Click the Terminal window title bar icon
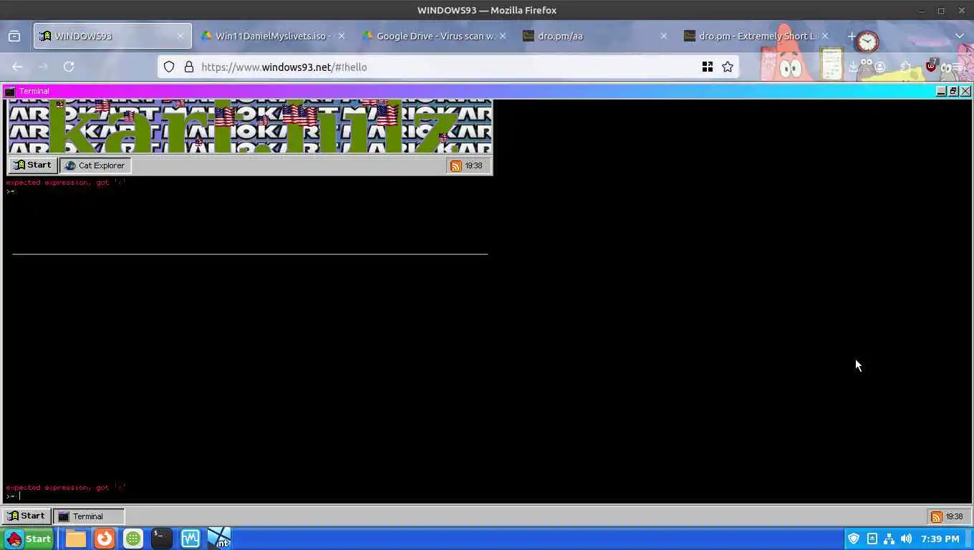Image resolution: width=974 pixels, height=550 pixels. pyautogui.click(x=10, y=91)
